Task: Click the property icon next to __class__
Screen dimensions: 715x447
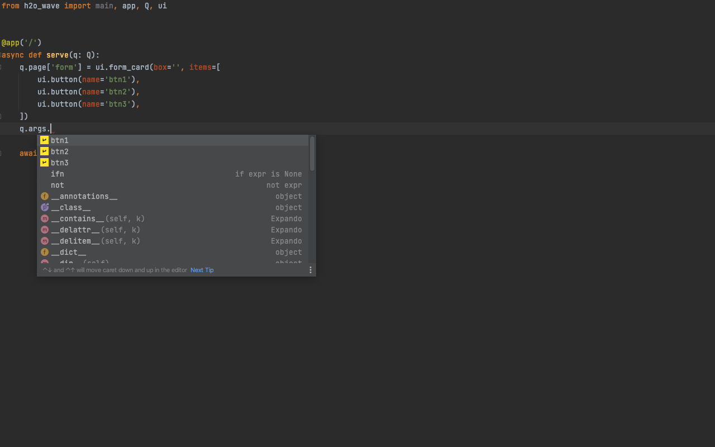Action: click(x=45, y=207)
